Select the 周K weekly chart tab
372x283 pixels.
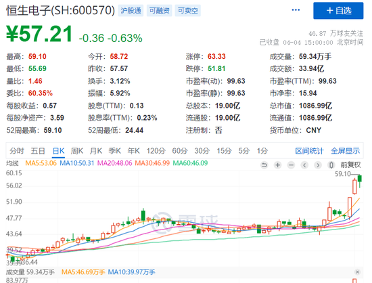pos(77,151)
